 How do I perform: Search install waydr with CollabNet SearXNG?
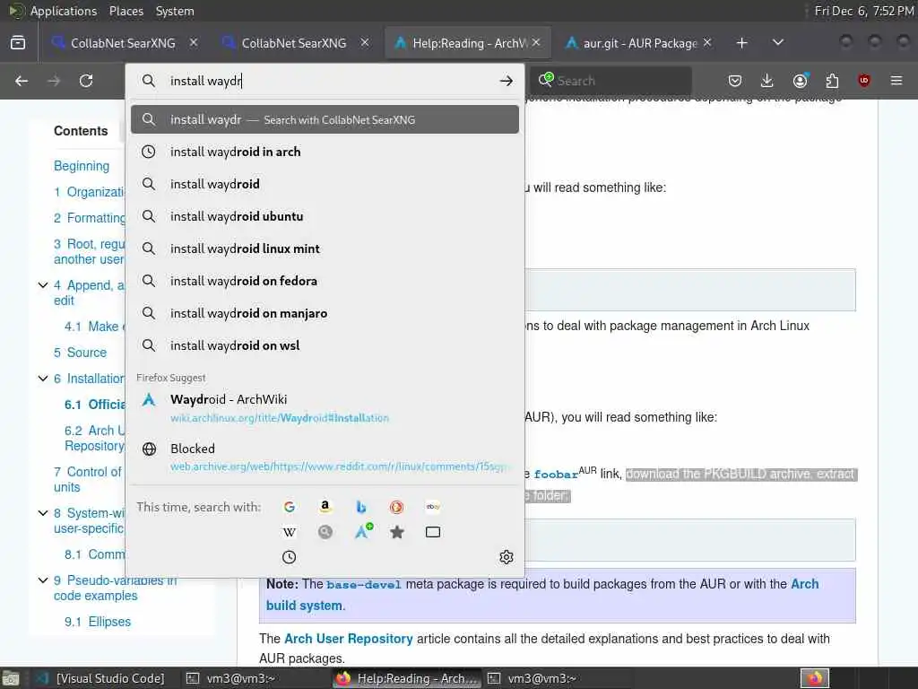(x=325, y=119)
